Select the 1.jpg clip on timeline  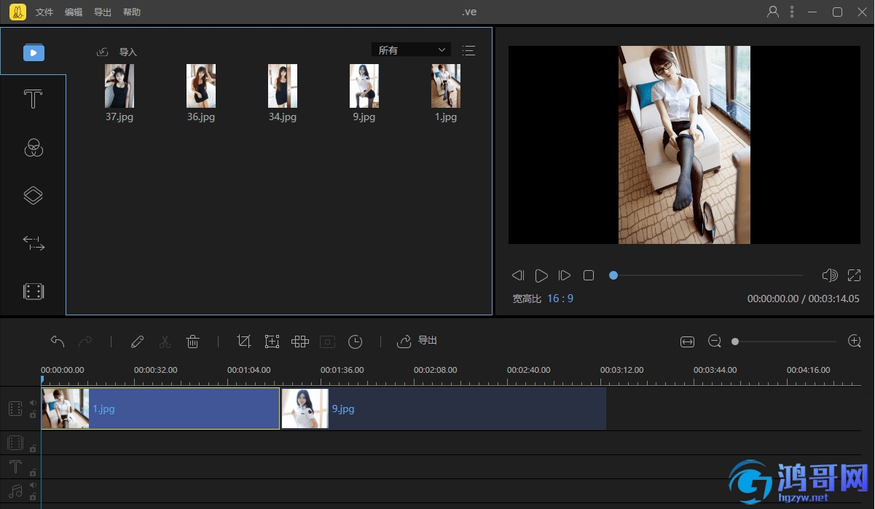point(160,409)
